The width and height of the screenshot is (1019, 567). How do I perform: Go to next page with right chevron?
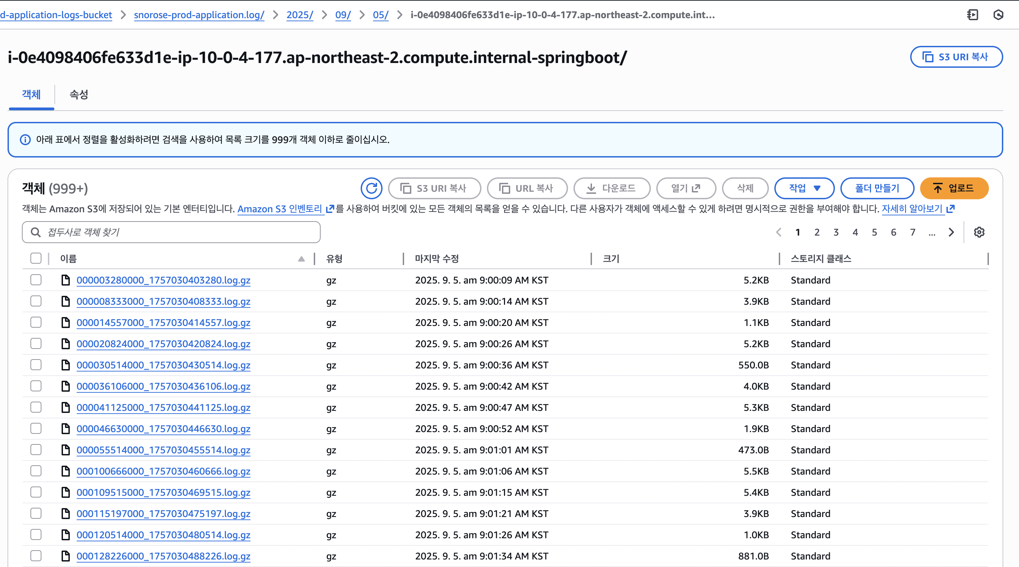(x=951, y=232)
